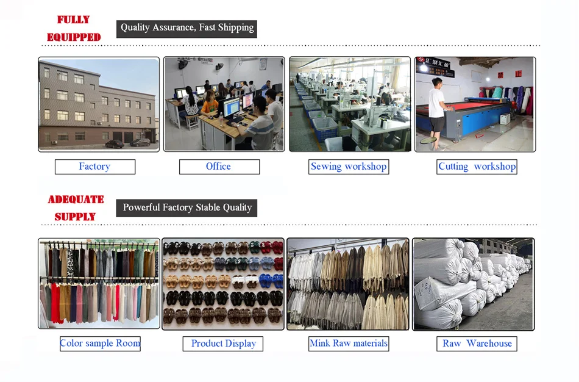Select the Sewing workshop label
Screen dimensions: 579x382
pyautogui.click(x=349, y=167)
